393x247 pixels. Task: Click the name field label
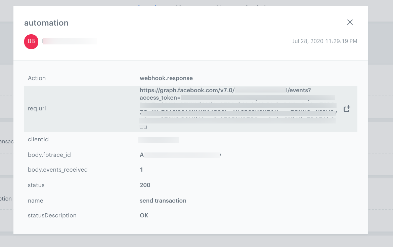(x=35, y=201)
